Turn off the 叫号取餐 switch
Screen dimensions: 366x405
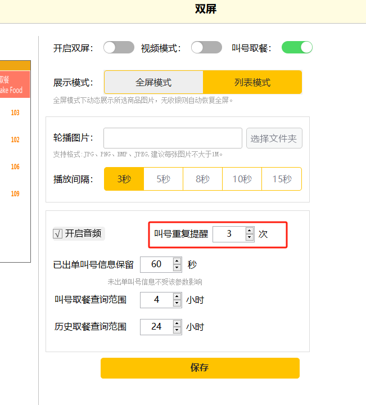(x=296, y=48)
